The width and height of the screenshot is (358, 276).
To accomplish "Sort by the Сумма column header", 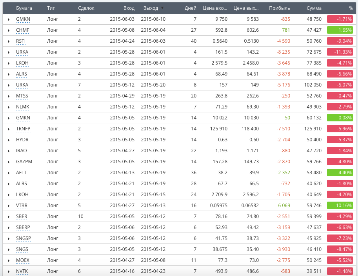I will pos(314,8).
